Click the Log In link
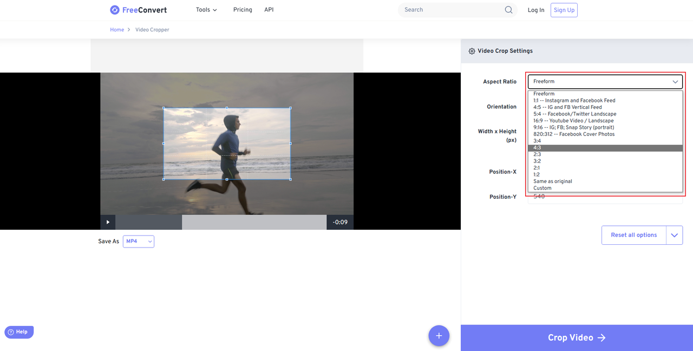The image size is (693, 351). (x=536, y=10)
